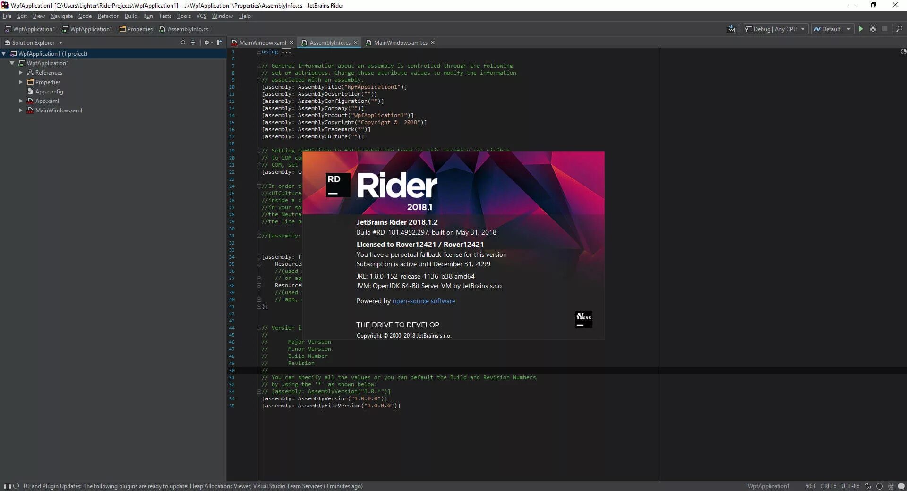Expand the App.xaml node
Image resolution: width=907 pixels, height=491 pixels.
pos(21,101)
